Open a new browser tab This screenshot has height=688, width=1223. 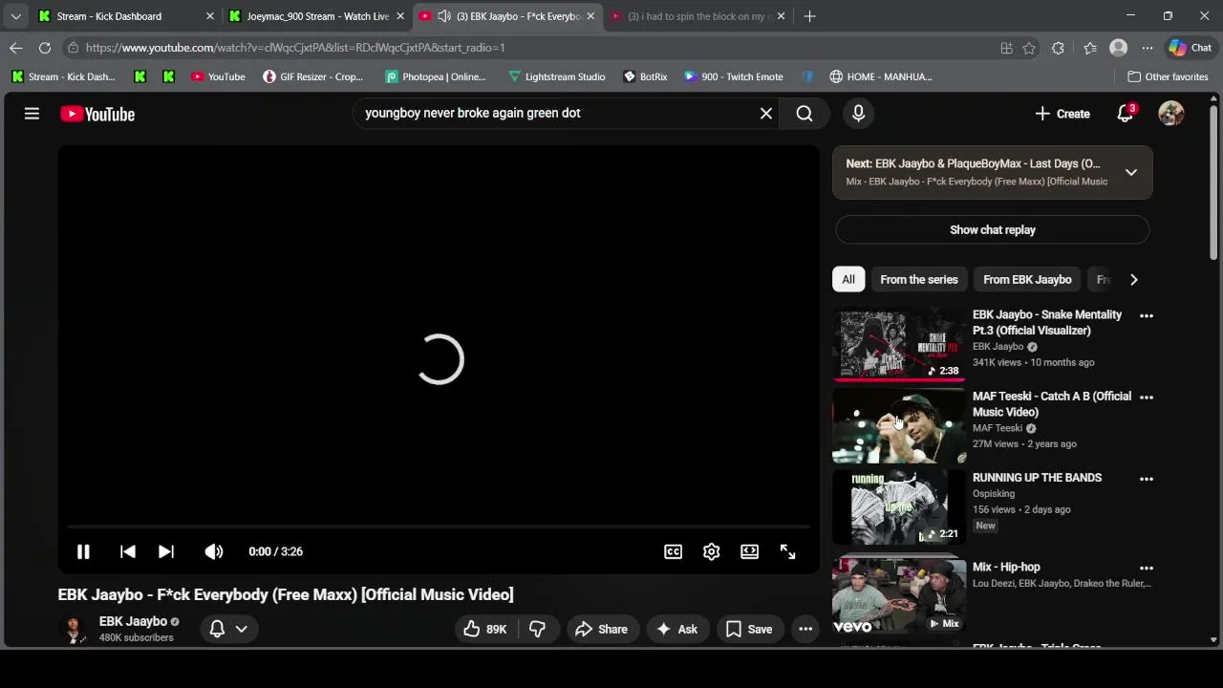(x=809, y=16)
